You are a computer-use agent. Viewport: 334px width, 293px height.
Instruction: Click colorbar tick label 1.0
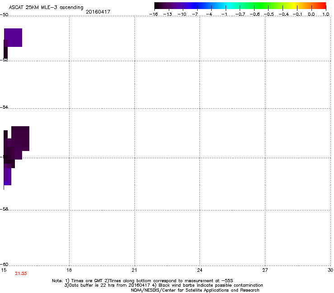[326, 14]
